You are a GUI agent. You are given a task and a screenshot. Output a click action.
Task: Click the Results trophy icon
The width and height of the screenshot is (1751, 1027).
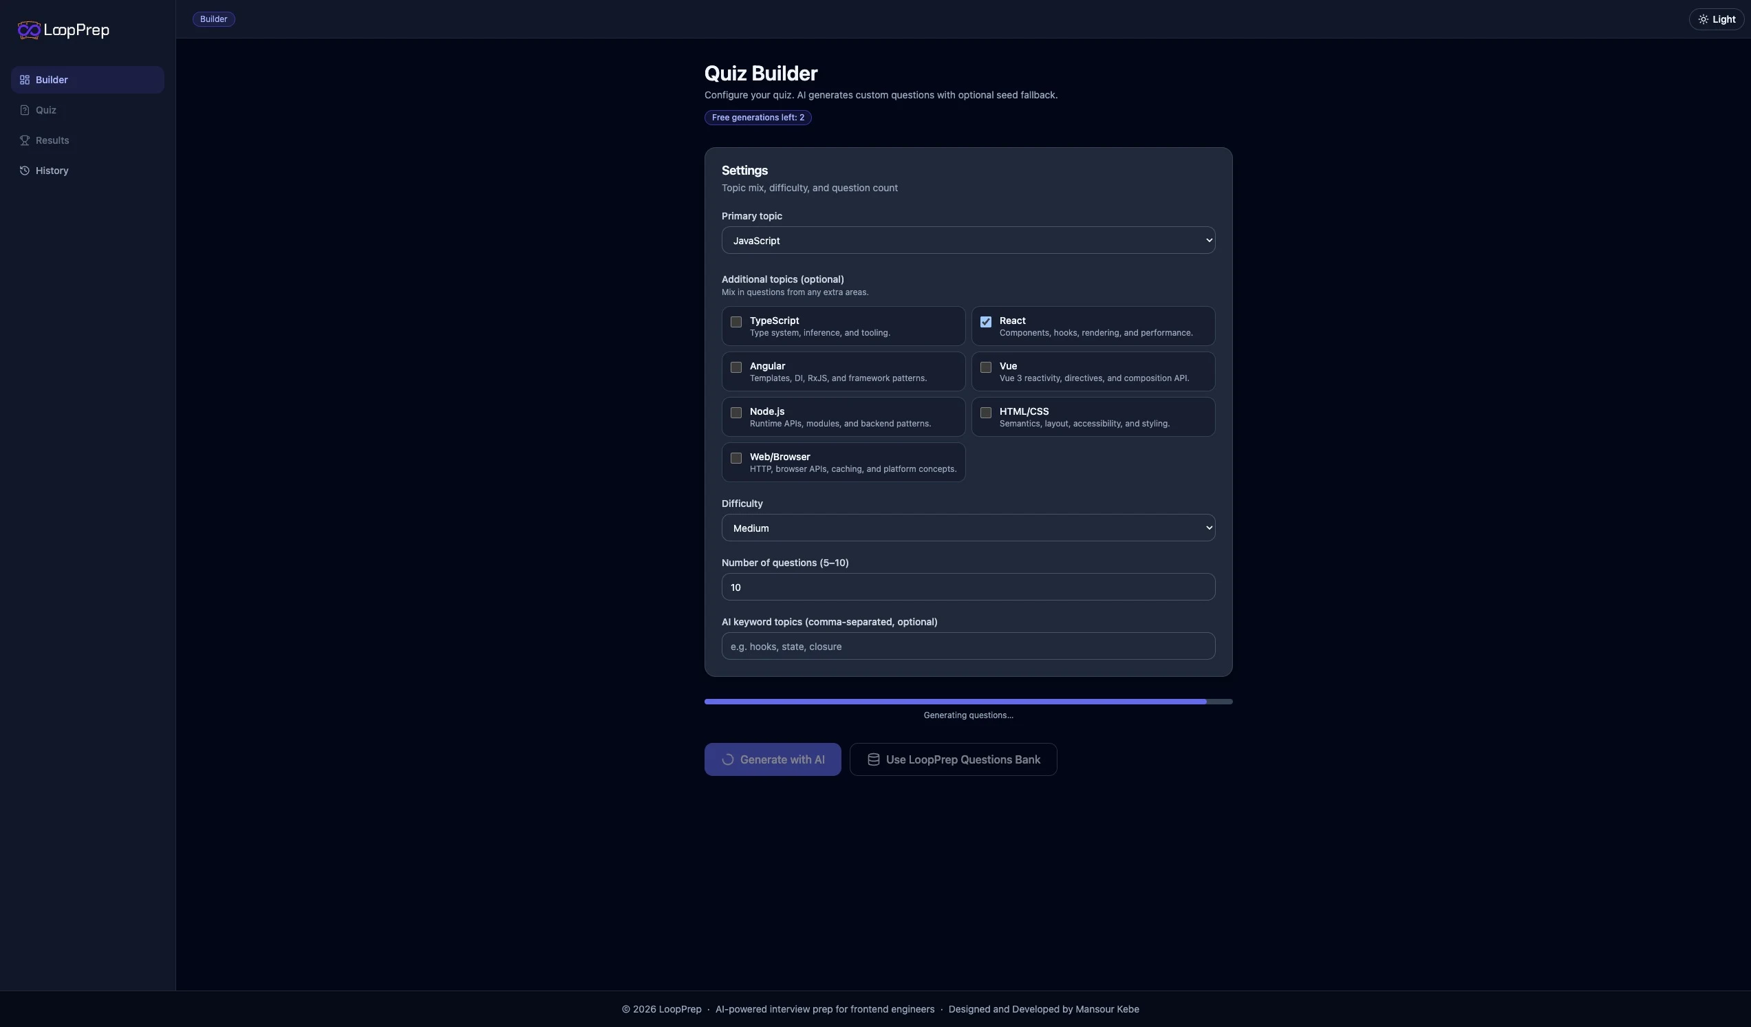tap(25, 140)
